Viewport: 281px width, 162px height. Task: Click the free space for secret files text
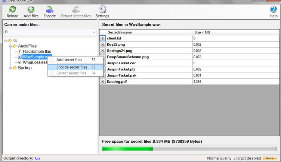click(152, 141)
